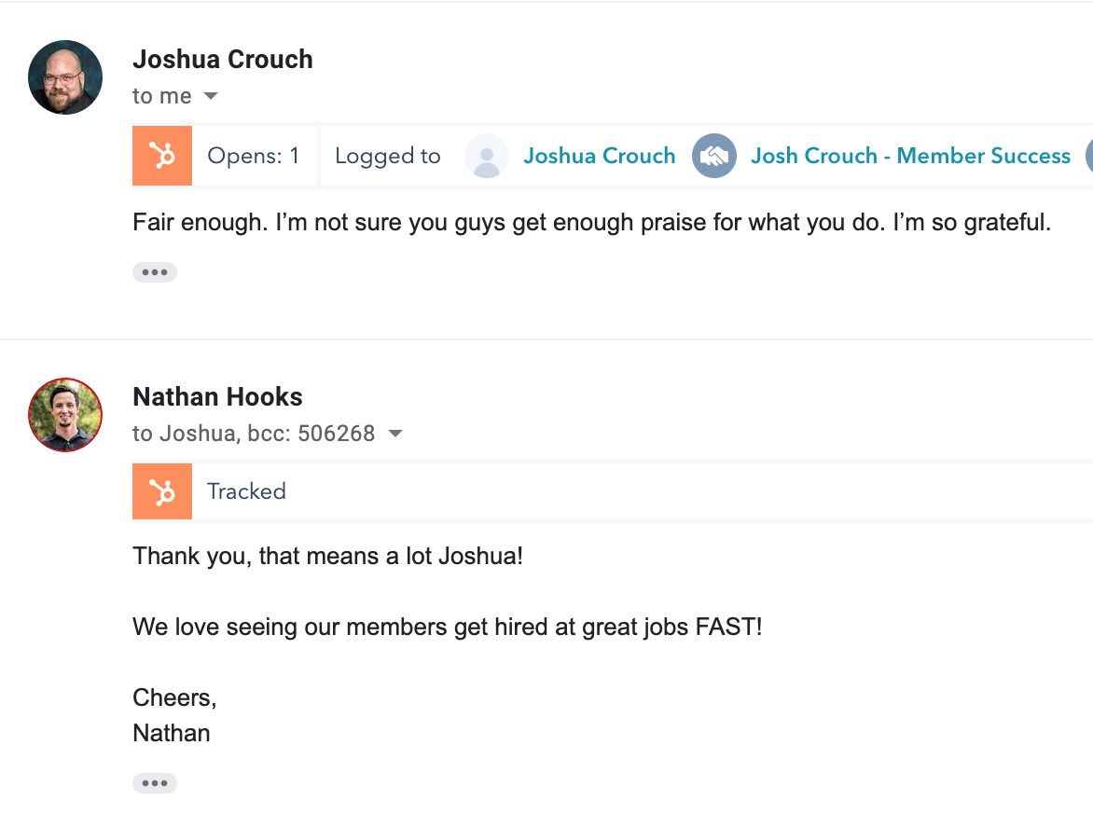Open the Joshua Crouch logged contact link
1093x828 pixels.
599,156
